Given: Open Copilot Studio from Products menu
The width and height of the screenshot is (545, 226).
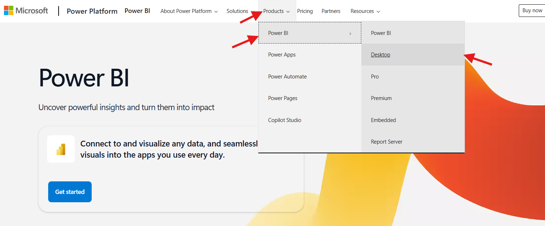Looking at the screenshot, I should point(310,120).
